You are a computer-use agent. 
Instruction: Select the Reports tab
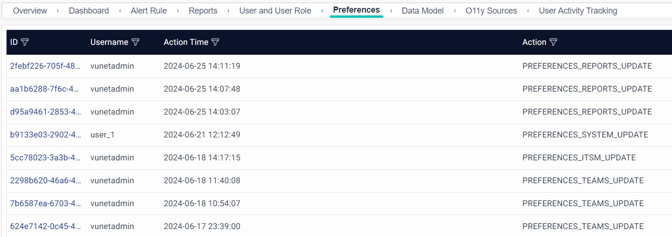coord(203,11)
